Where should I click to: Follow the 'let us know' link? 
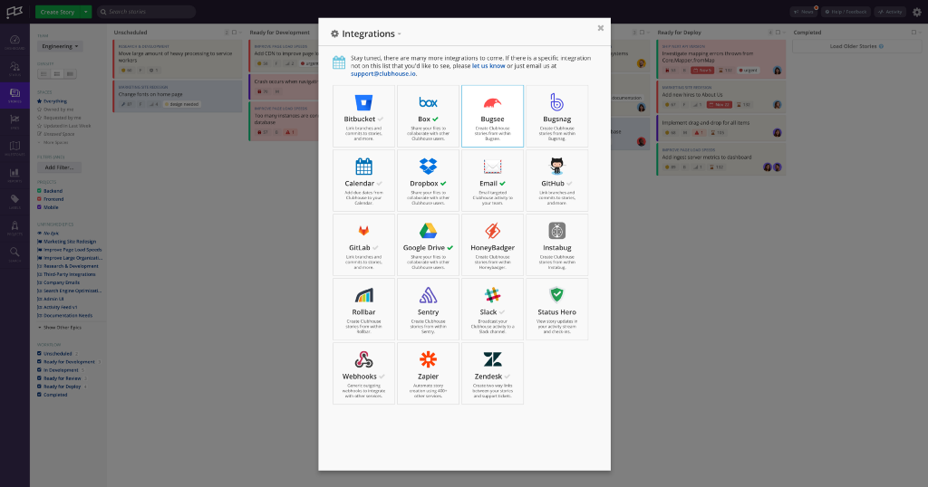click(488, 66)
